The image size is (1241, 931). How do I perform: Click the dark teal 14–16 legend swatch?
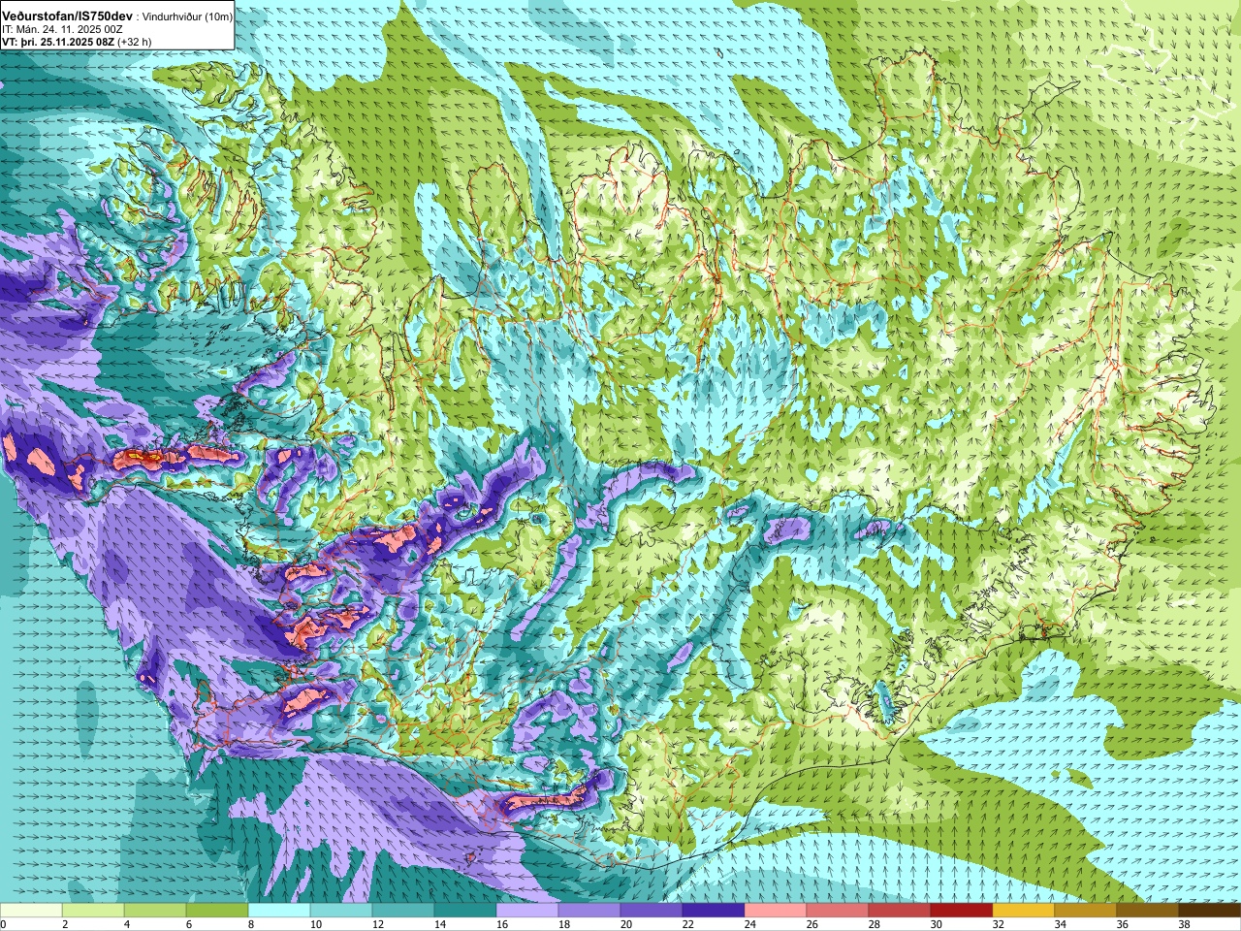point(465,912)
